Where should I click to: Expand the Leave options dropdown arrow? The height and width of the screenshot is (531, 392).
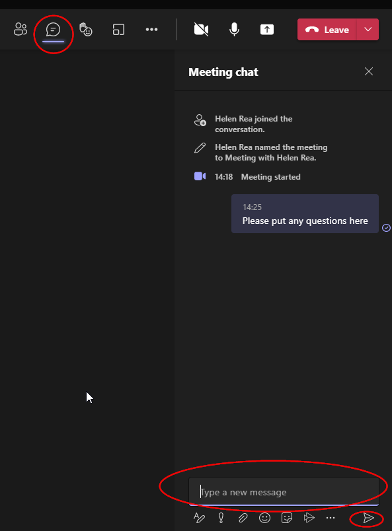pyautogui.click(x=368, y=30)
